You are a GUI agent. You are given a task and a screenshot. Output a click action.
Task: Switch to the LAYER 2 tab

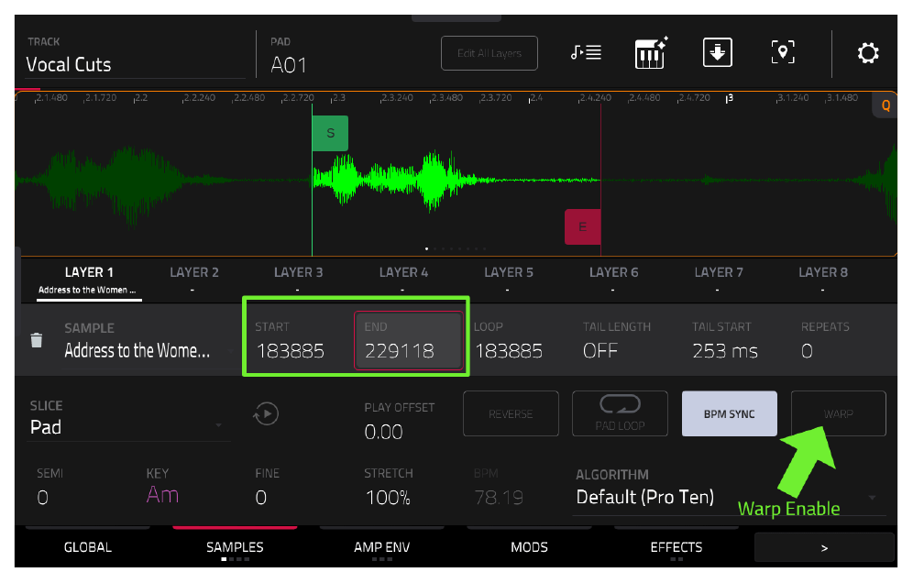click(x=194, y=280)
